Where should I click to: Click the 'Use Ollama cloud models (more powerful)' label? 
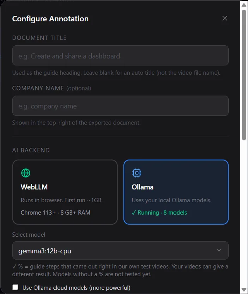(x=76, y=288)
